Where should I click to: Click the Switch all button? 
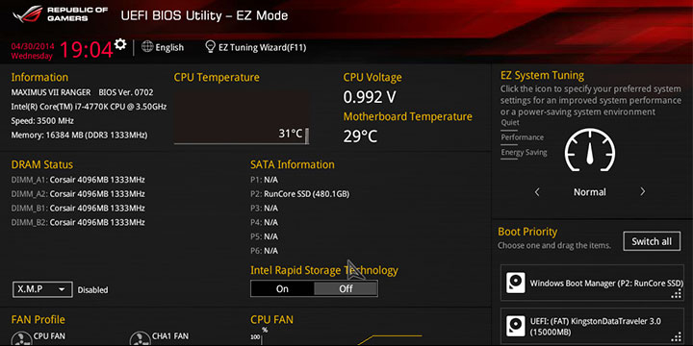coord(652,241)
